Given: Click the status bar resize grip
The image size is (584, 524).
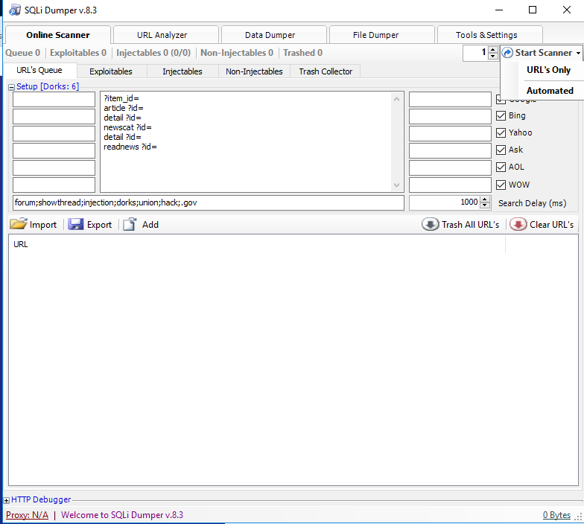Looking at the screenshot, I should (x=578, y=517).
